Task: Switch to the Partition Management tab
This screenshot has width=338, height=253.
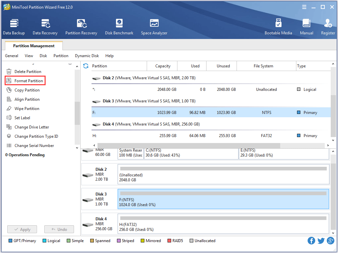Action: tap(34, 46)
